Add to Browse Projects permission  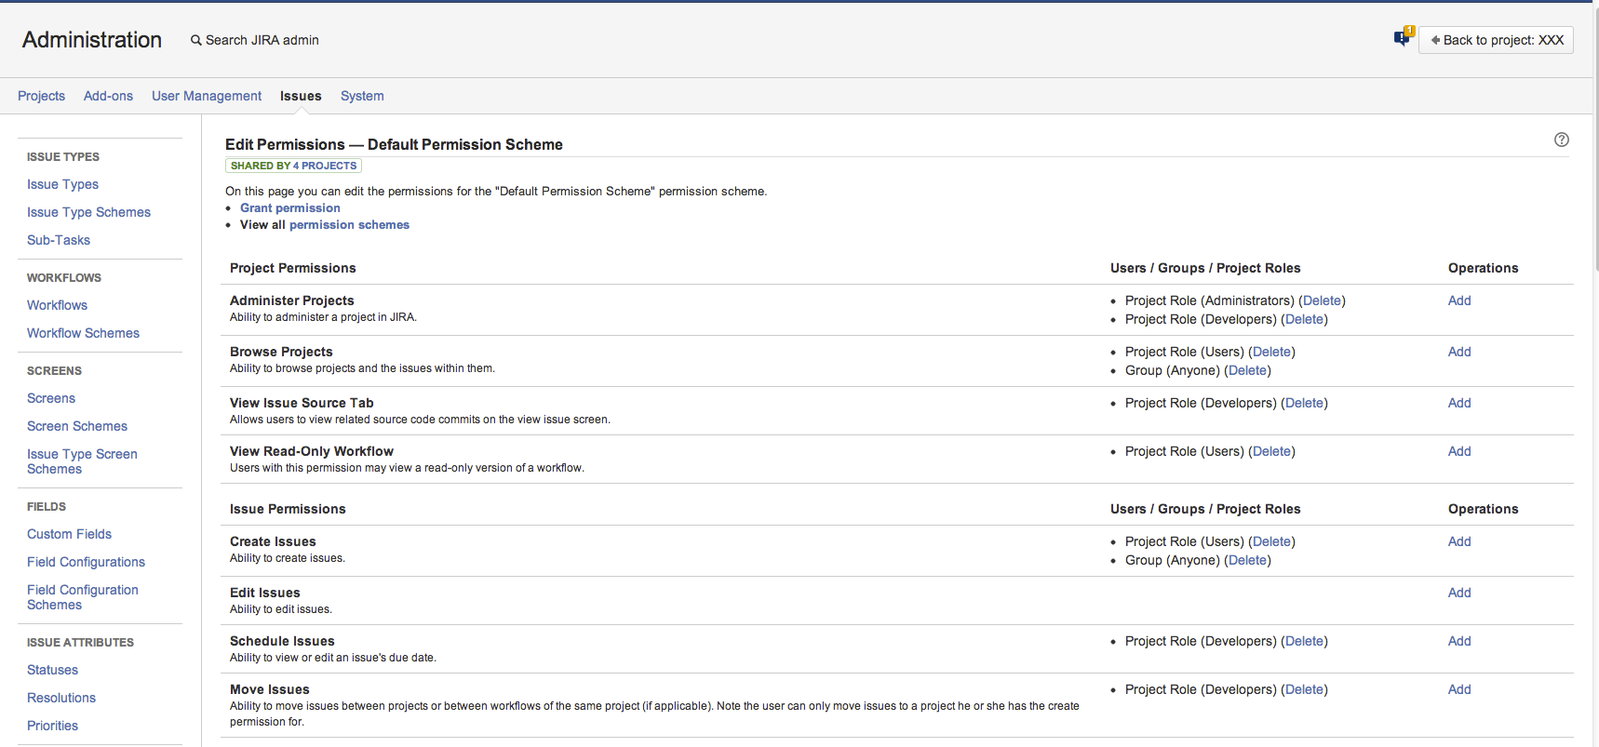(x=1459, y=352)
